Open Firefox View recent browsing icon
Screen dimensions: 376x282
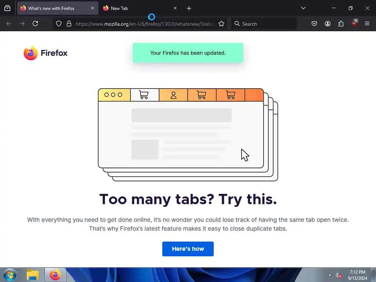click(7, 8)
